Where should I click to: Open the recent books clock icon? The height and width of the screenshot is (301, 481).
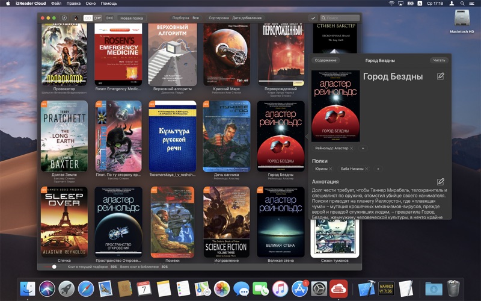[64, 18]
